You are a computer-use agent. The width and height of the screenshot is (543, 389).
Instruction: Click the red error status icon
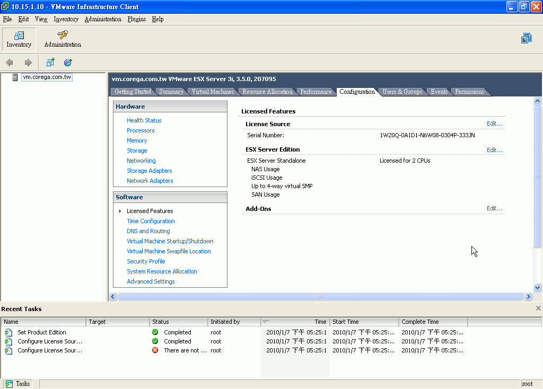coord(155,350)
